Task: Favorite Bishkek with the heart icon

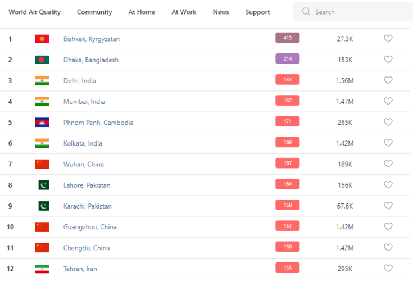Action: click(388, 39)
